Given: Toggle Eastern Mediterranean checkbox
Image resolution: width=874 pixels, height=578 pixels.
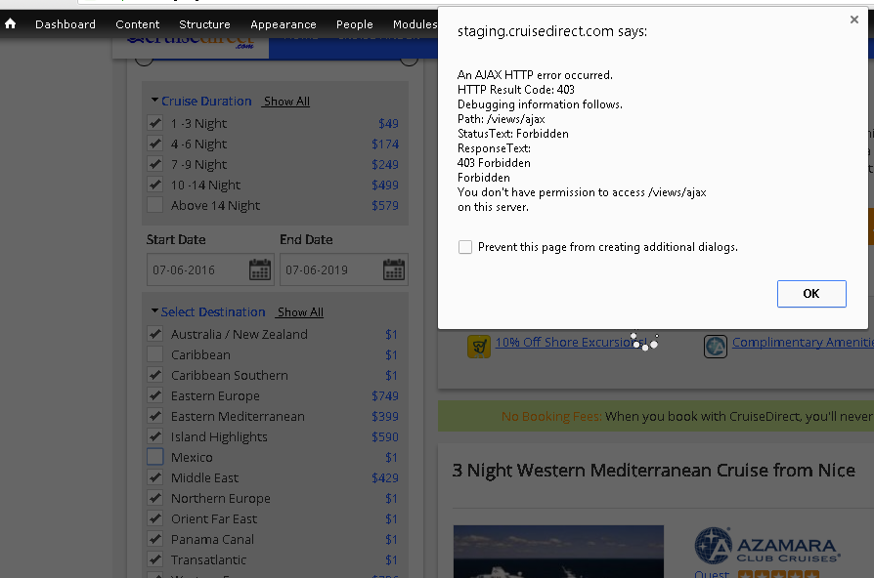Looking at the screenshot, I should tap(155, 416).
